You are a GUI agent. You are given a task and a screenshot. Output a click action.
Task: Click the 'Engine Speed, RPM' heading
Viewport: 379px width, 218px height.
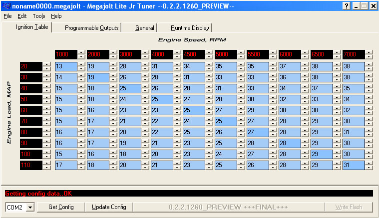tap(192, 40)
